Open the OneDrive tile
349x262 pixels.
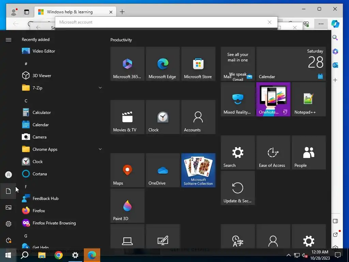click(x=163, y=170)
